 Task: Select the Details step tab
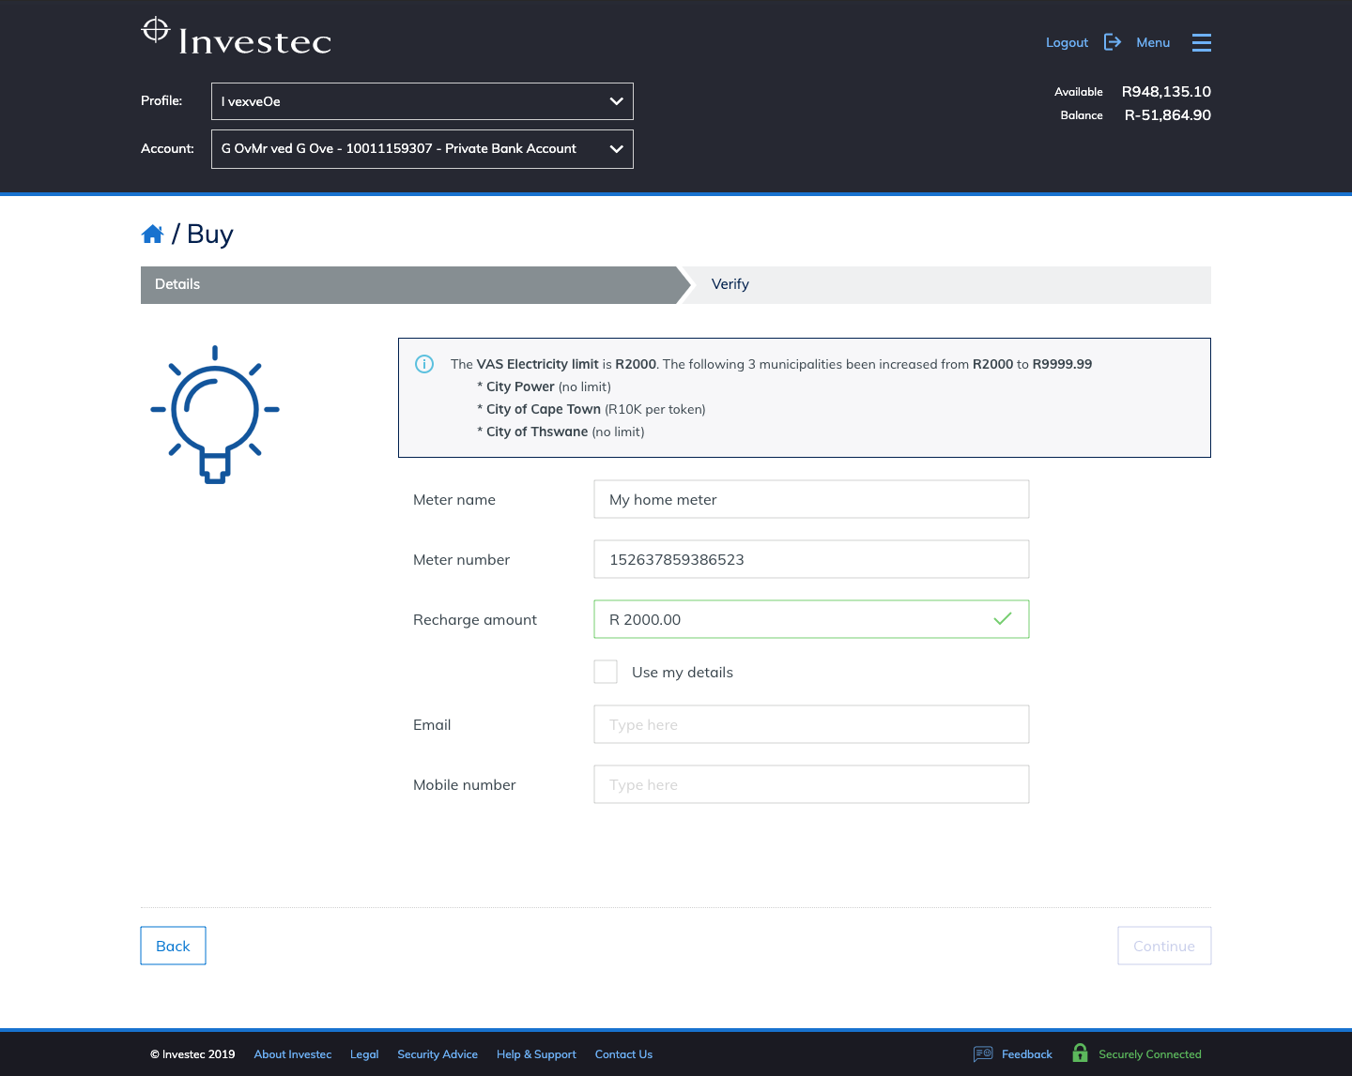click(x=408, y=284)
